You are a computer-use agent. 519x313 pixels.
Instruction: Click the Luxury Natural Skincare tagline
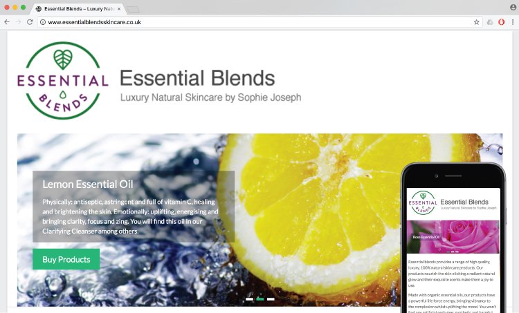[x=211, y=97]
